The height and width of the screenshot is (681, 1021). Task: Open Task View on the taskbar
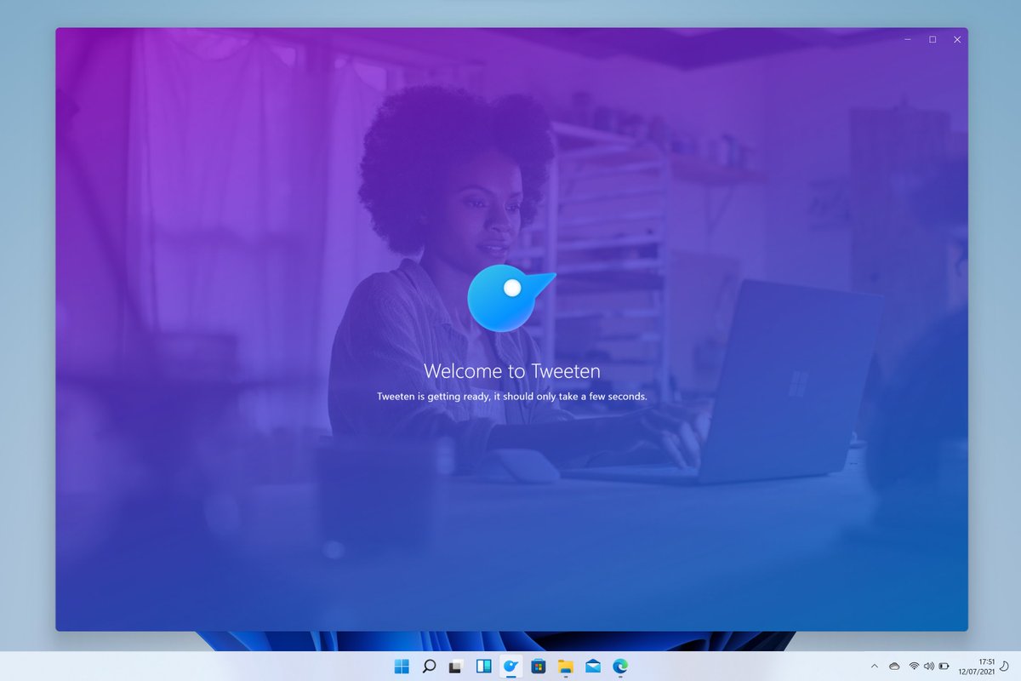[x=456, y=667]
